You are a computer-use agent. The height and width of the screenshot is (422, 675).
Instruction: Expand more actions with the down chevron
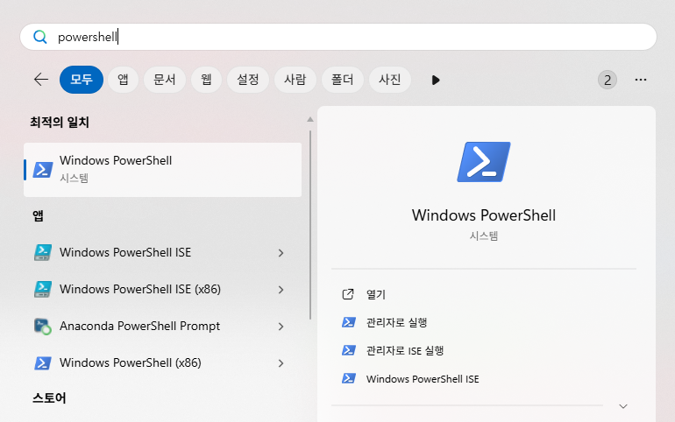(623, 406)
